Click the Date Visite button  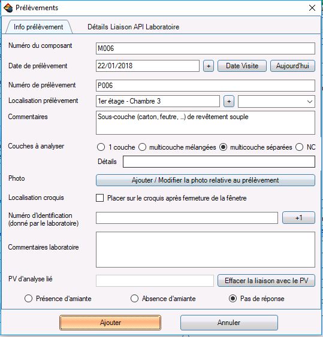[242, 66]
